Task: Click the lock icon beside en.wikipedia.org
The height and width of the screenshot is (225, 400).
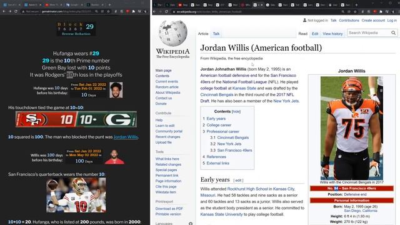Action: point(174,12)
